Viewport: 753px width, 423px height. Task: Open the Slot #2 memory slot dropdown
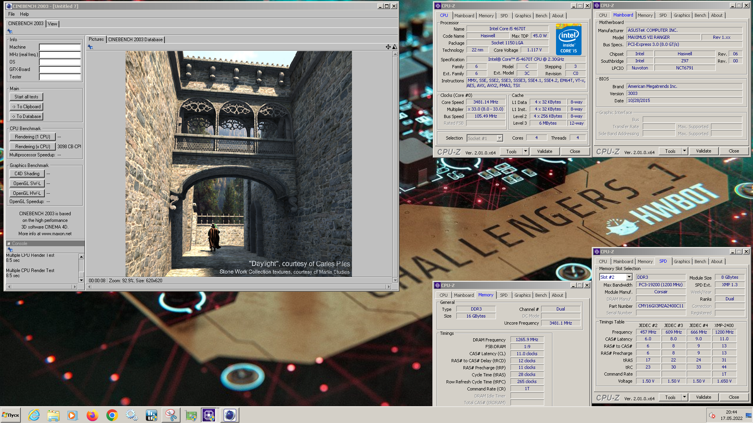coord(629,277)
